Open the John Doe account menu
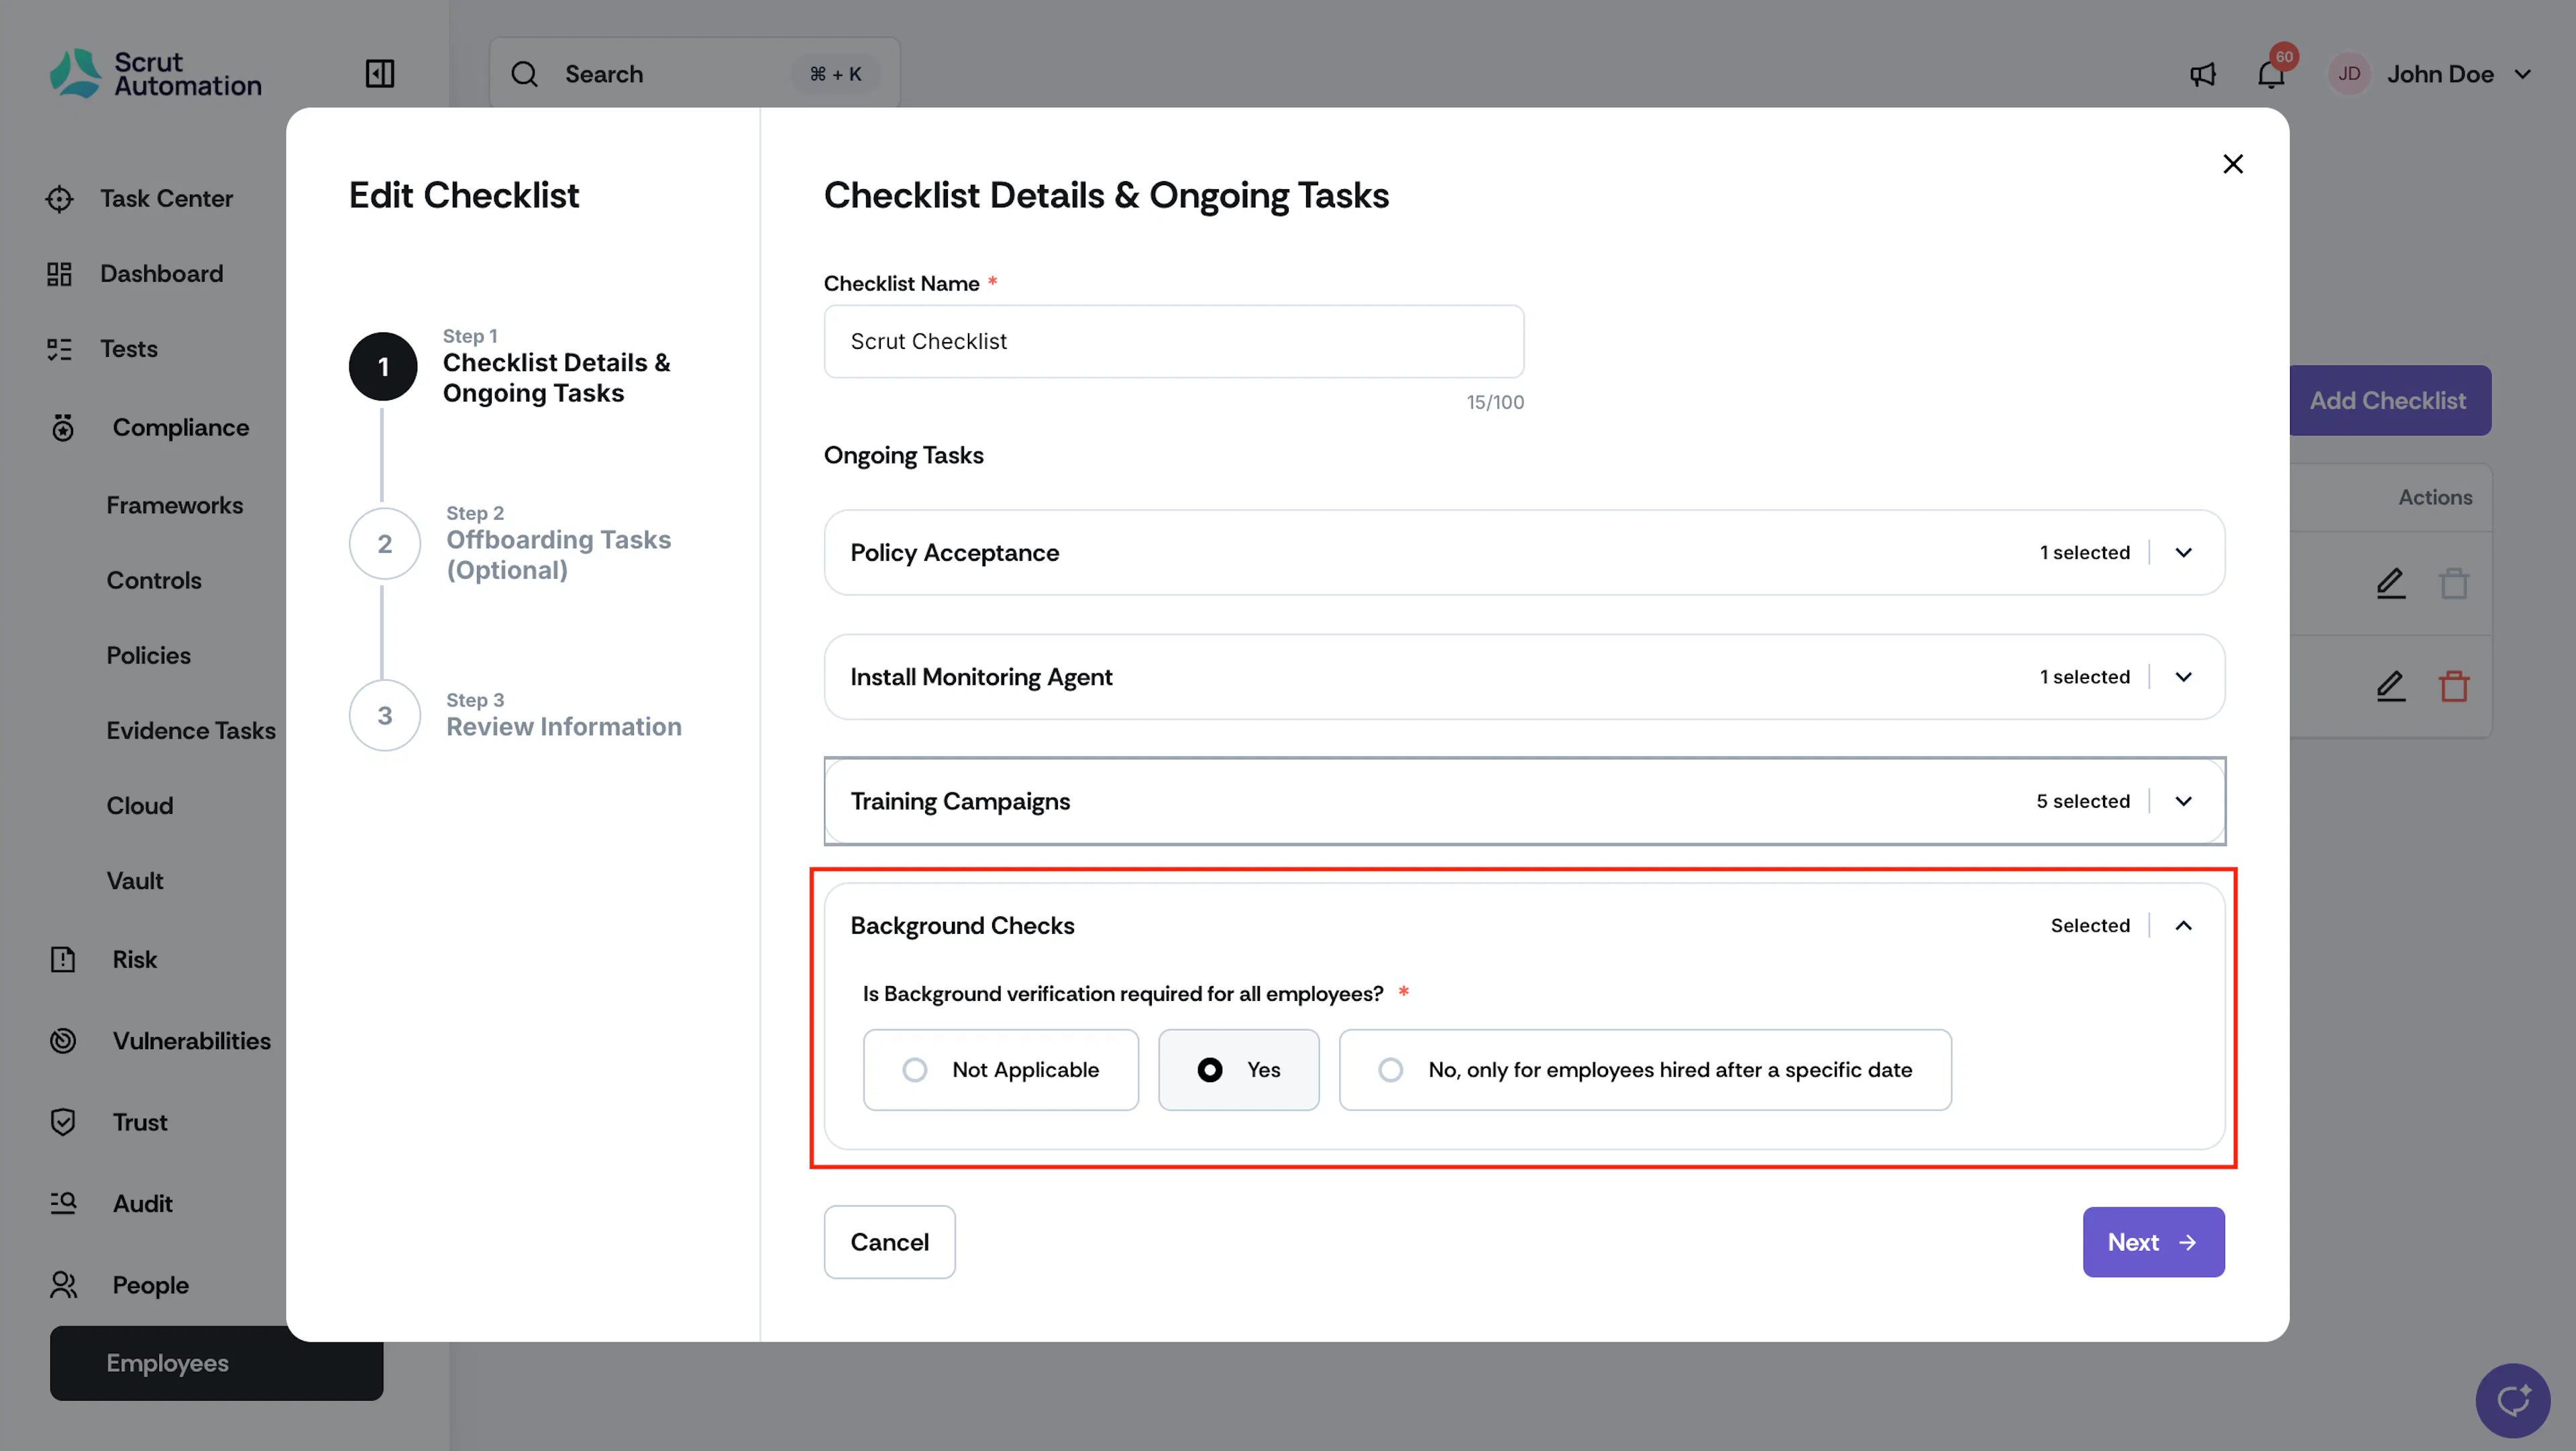The height and width of the screenshot is (1451, 2576). pyautogui.click(x=2431, y=74)
